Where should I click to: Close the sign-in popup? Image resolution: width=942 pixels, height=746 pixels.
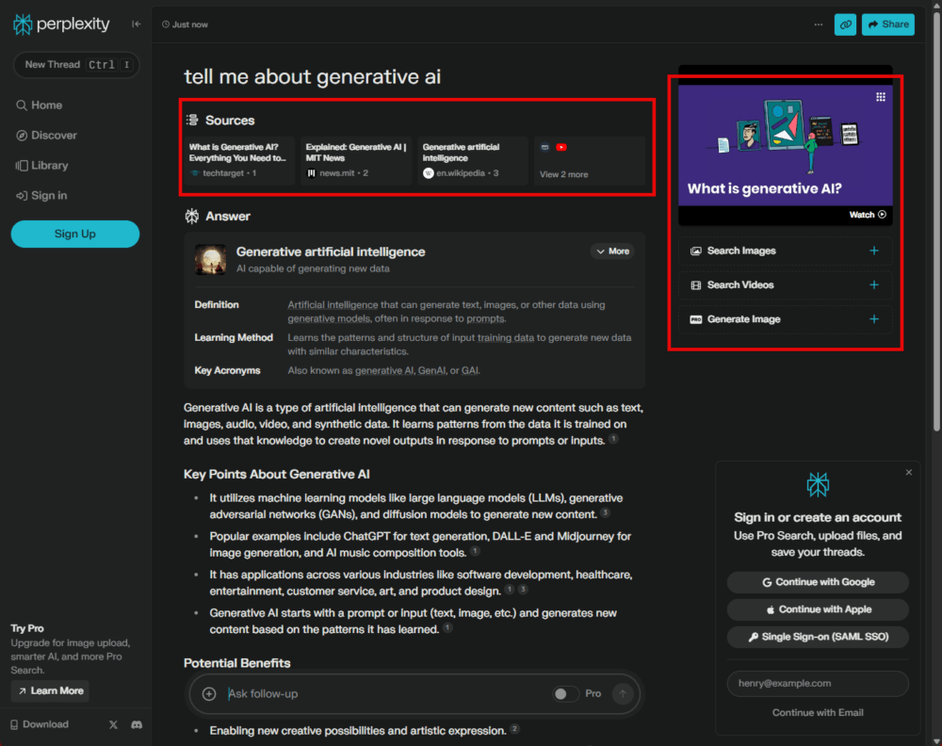[x=908, y=473]
